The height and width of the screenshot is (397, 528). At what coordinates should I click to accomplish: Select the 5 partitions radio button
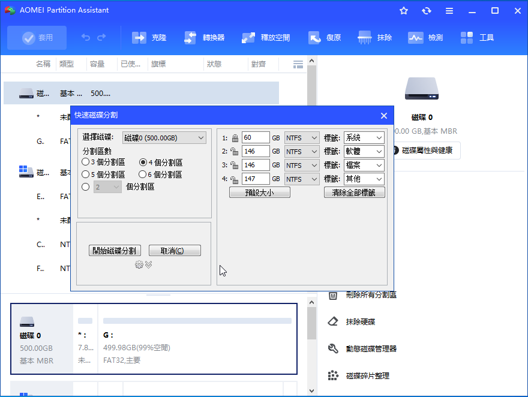tap(86, 175)
